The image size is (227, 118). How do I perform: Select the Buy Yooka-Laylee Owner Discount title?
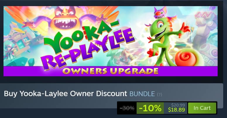(66, 93)
